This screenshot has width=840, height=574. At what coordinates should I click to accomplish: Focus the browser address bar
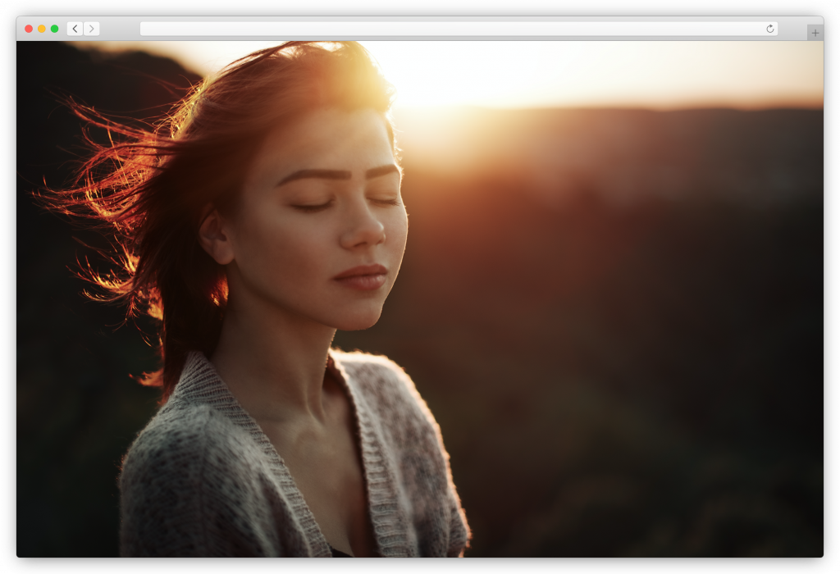click(459, 29)
